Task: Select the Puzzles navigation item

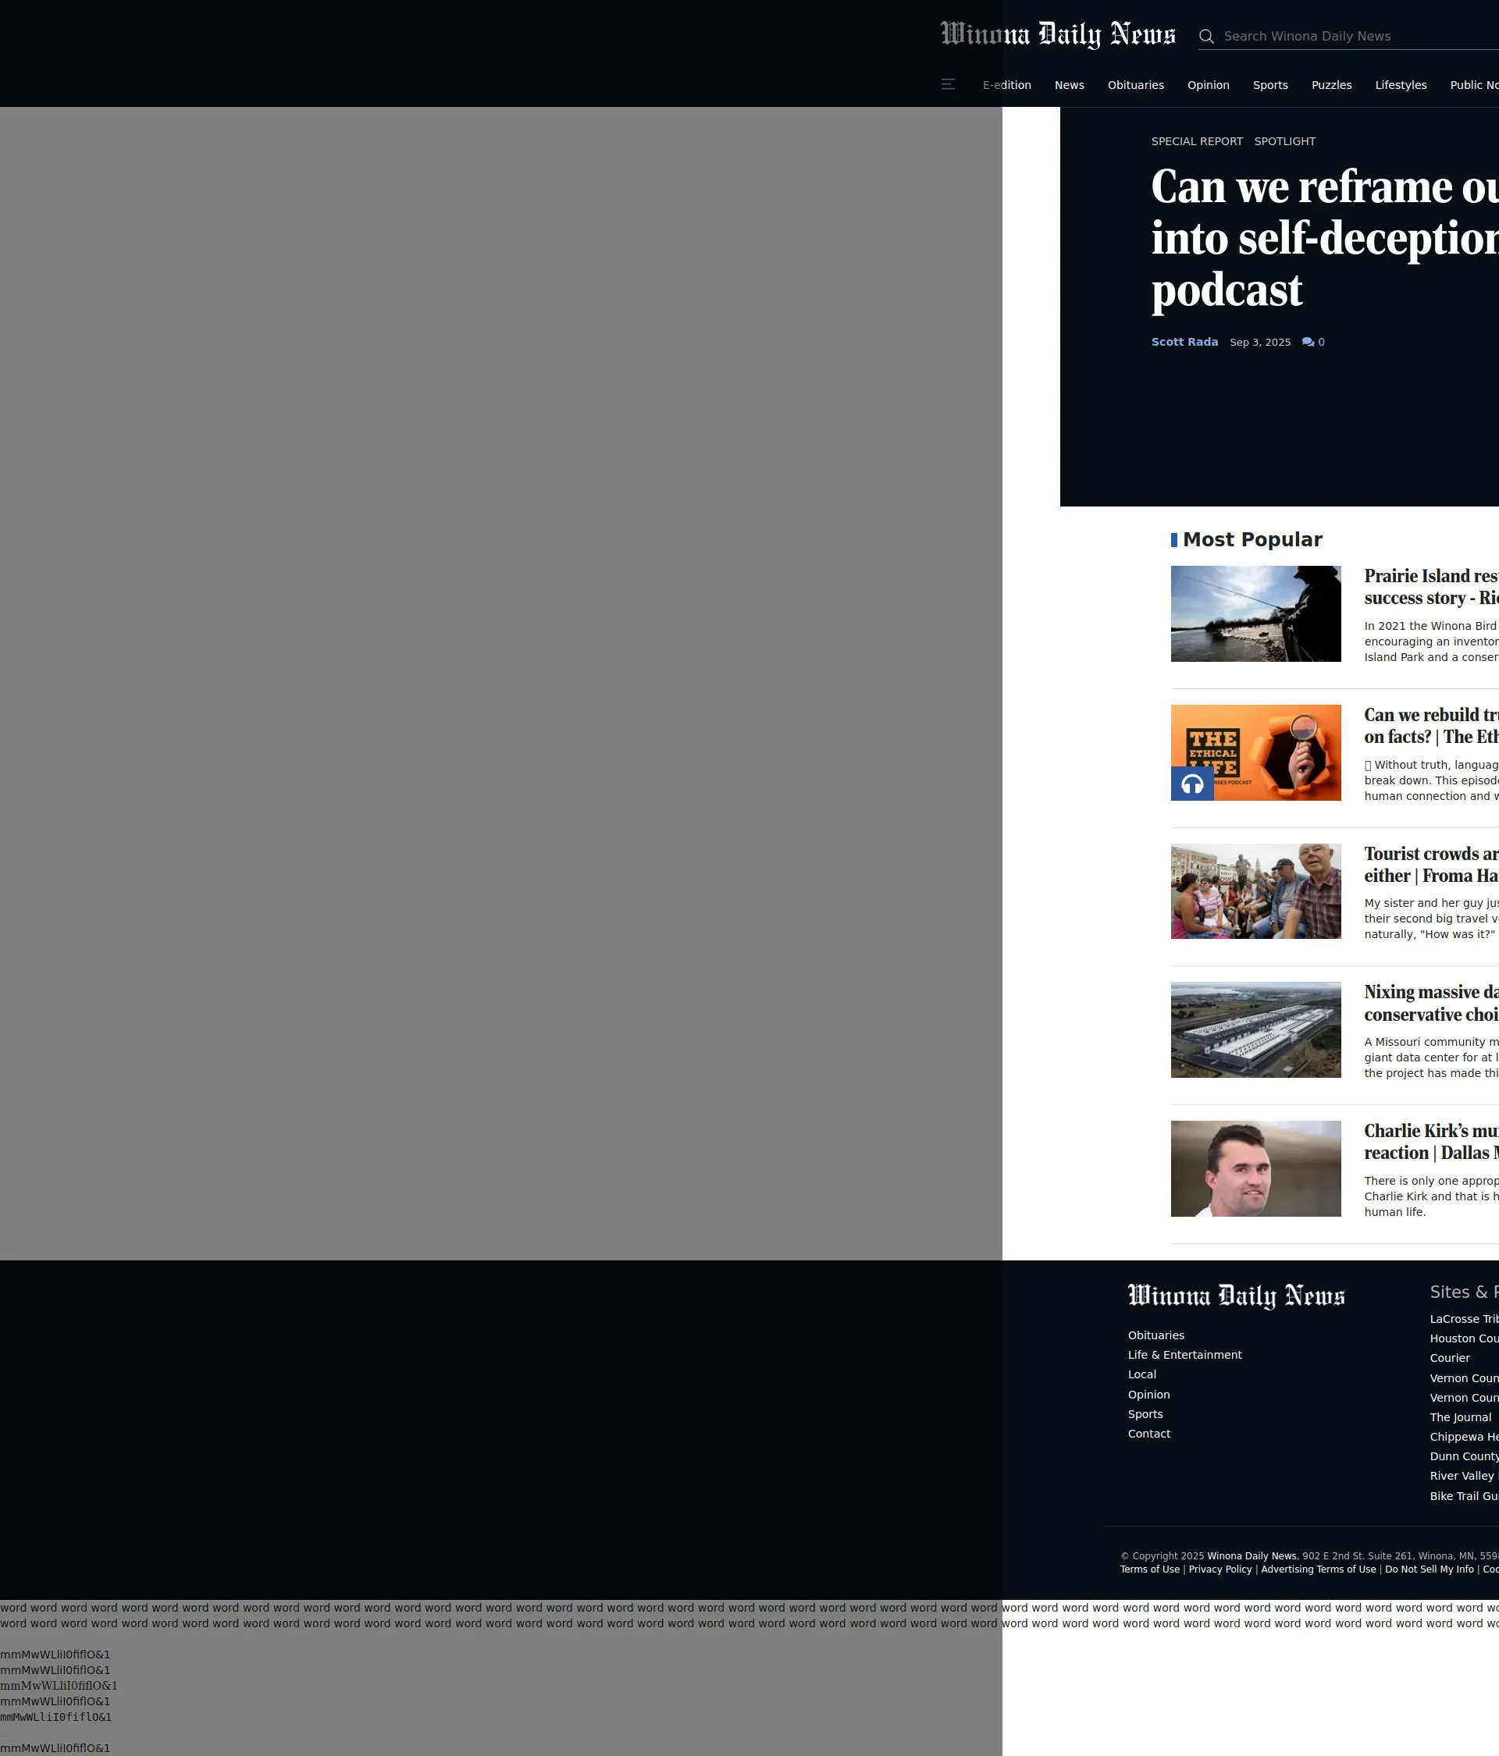Action: point(1331,86)
